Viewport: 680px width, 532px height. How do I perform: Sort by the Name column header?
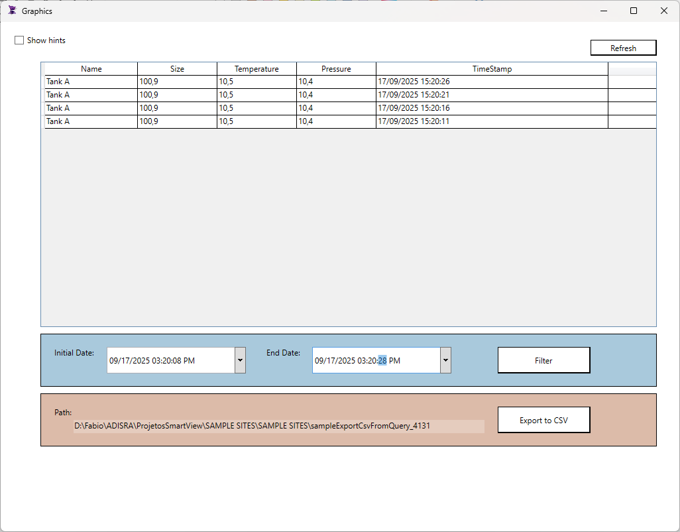[x=91, y=69]
